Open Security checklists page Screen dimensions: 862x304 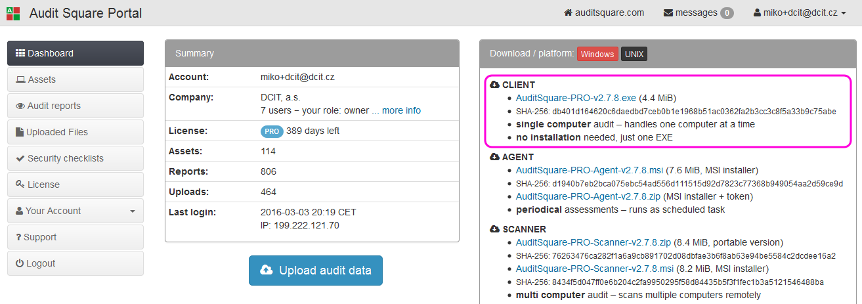pos(75,158)
